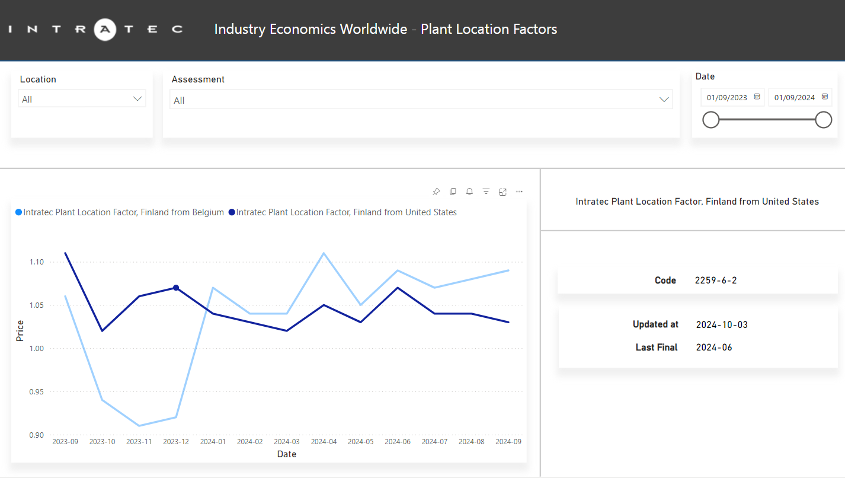Open the chart's more options ellipsis
This screenshot has height=478, width=845.
(x=519, y=192)
